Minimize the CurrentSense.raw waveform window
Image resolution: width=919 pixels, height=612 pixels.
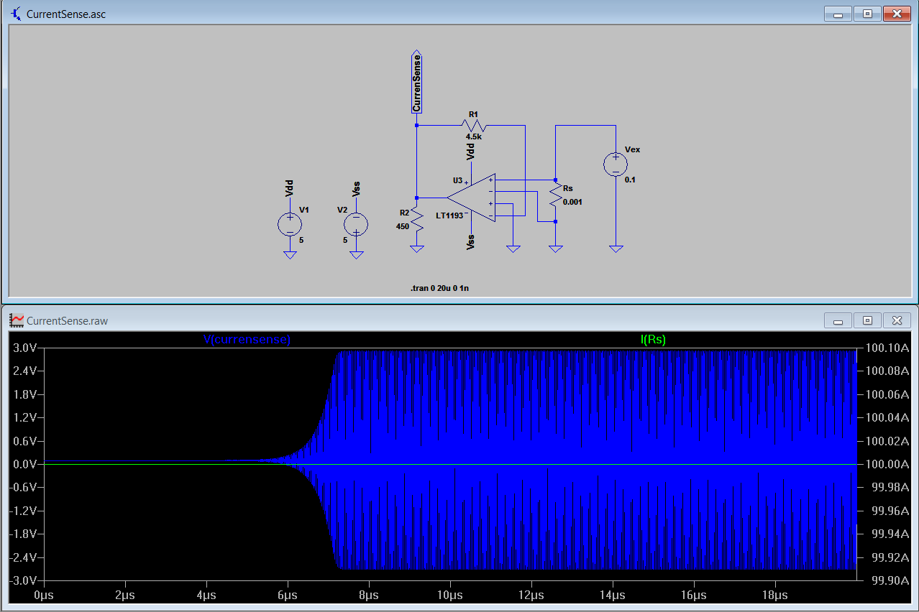pos(838,320)
